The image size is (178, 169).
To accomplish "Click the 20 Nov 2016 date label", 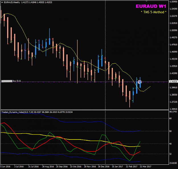I will (x=90, y=166).
